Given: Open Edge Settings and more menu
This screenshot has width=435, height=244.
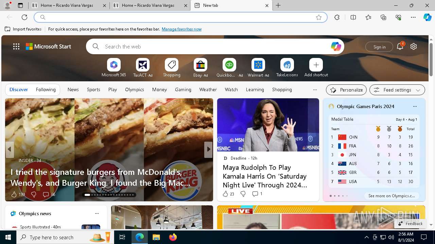Looking at the screenshot, I should (x=413, y=17).
